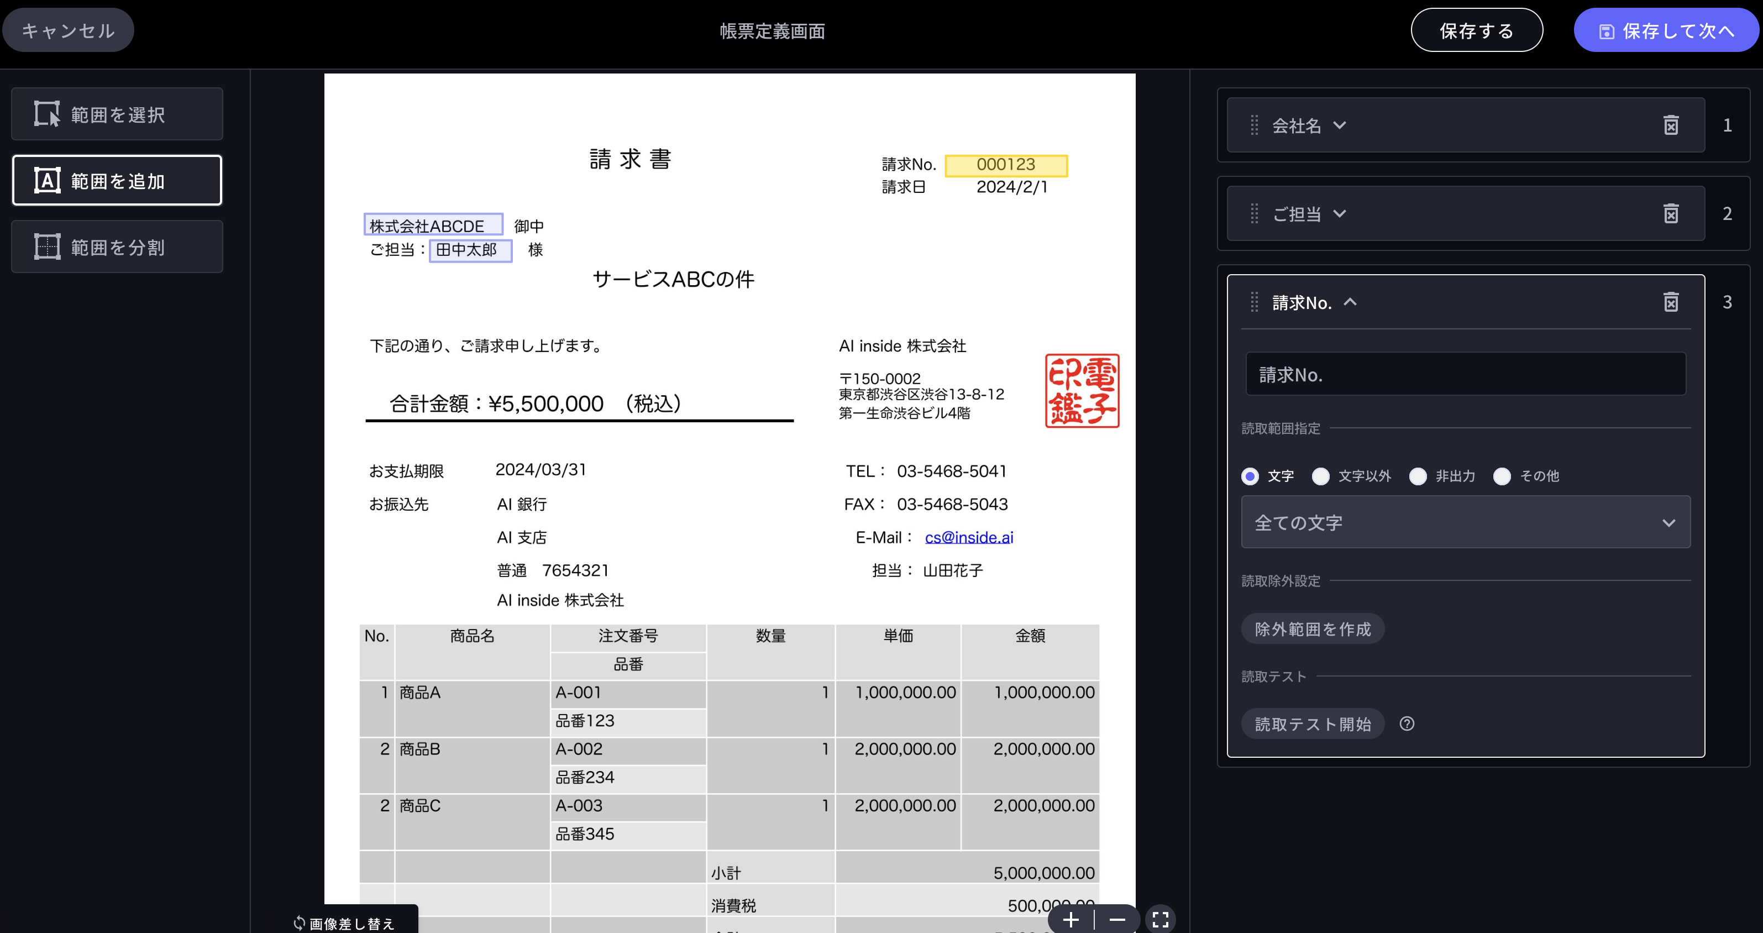Select the 文字 radio option
The width and height of the screenshot is (1763, 933).
coord(1249,476)
